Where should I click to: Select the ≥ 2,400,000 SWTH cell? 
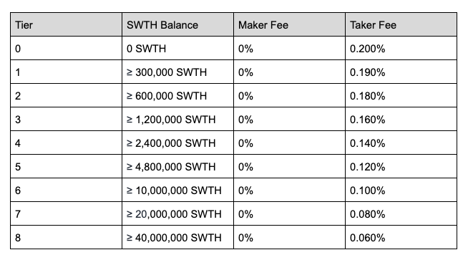[178, 143]
